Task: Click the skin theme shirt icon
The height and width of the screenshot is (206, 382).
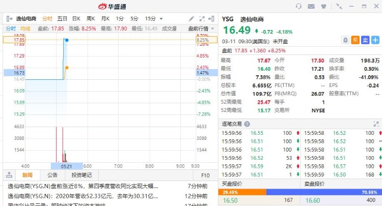Action: click(x=323, y=6)
